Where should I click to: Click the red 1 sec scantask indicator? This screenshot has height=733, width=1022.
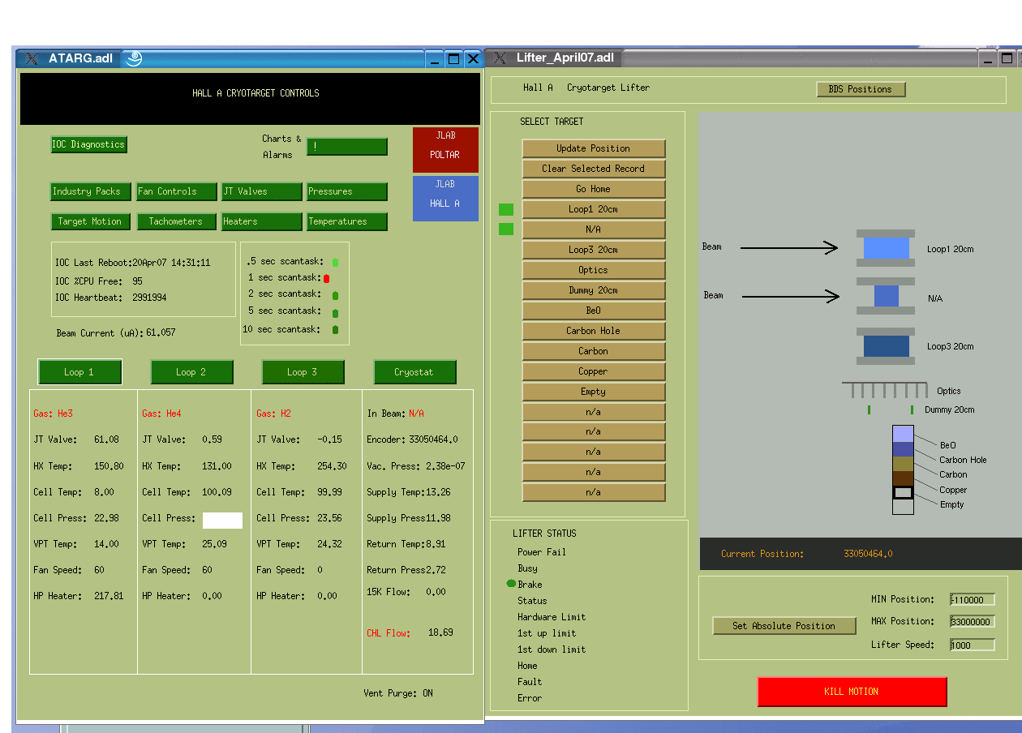tap(326, 278)
